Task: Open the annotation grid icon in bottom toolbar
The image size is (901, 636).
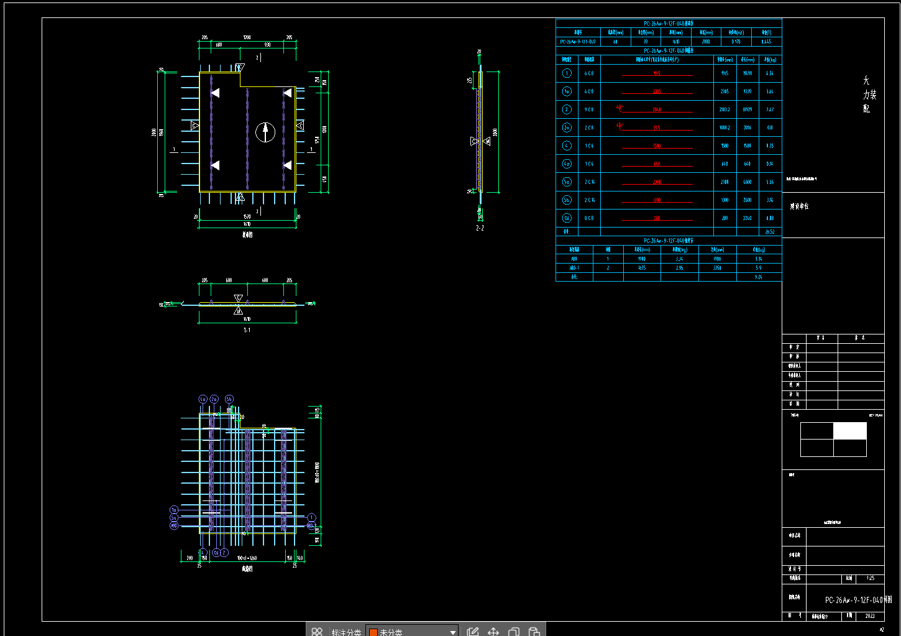Action: pos(317,632)
